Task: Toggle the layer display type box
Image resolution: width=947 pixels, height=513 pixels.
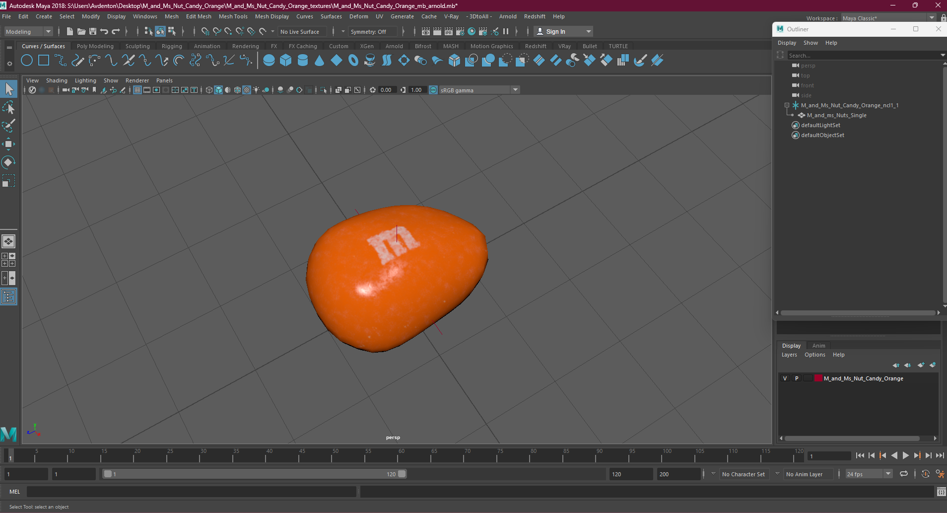Action: pyautogui.click(x=808, y=378)
